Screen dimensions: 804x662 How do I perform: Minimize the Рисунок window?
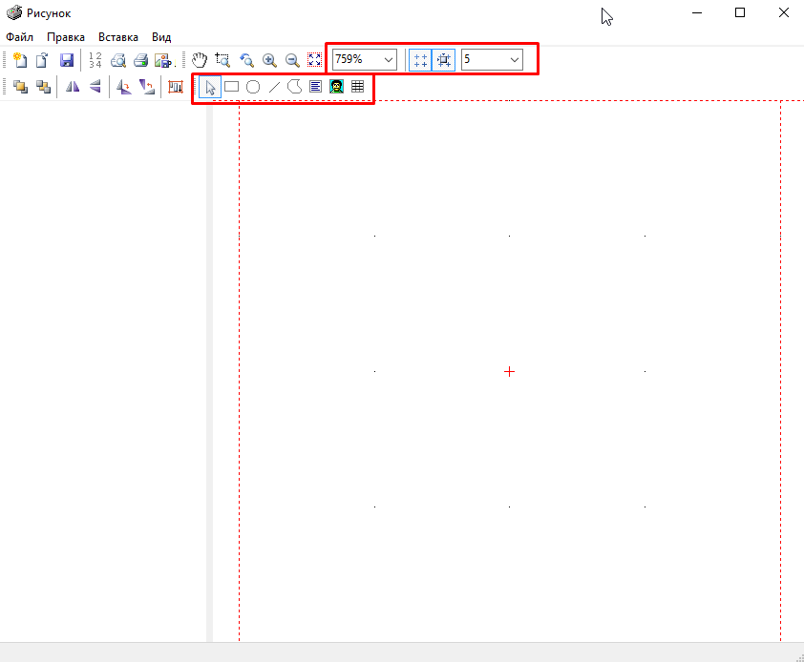coord(697,12)
